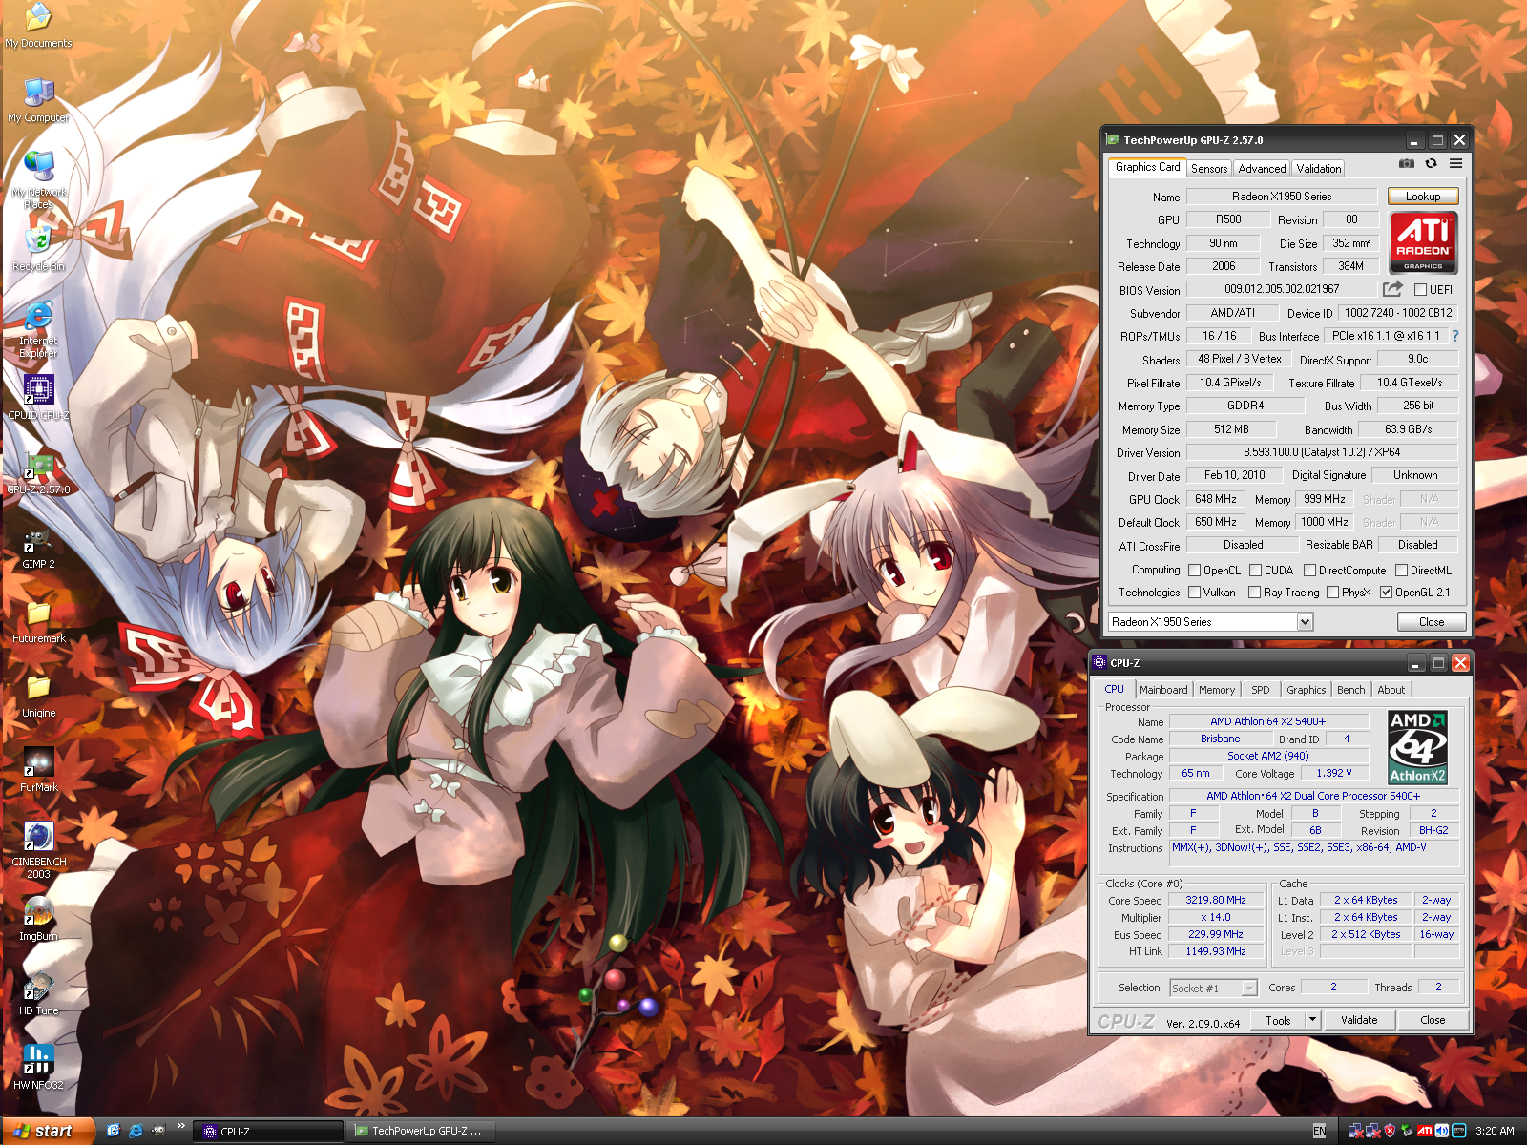1527x1145 pixels.
Task: Click the CPU-Z Tools button
Action: tap(1278, 1020)
